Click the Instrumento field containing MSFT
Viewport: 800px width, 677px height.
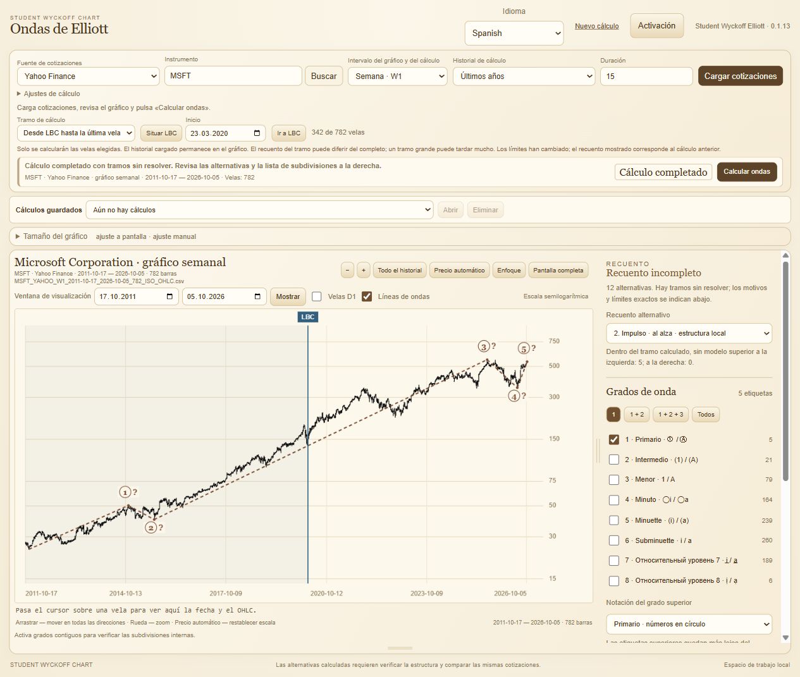point(233,76)
